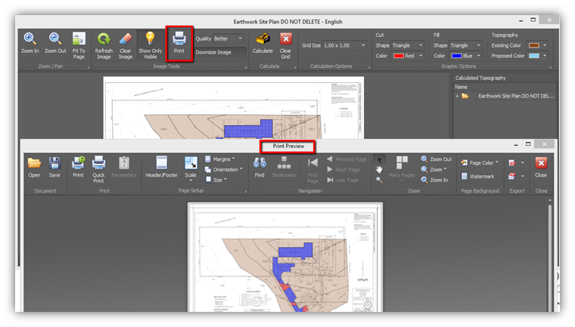This screenshot has height=327, width=575.
Task: Click Zoom Out in Print Preview
Action: point(436,159)
